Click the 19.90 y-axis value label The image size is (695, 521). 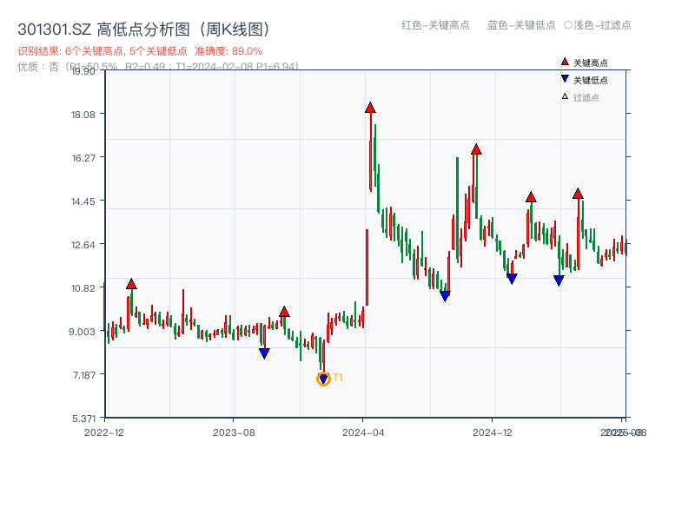(x=83, y=74)
